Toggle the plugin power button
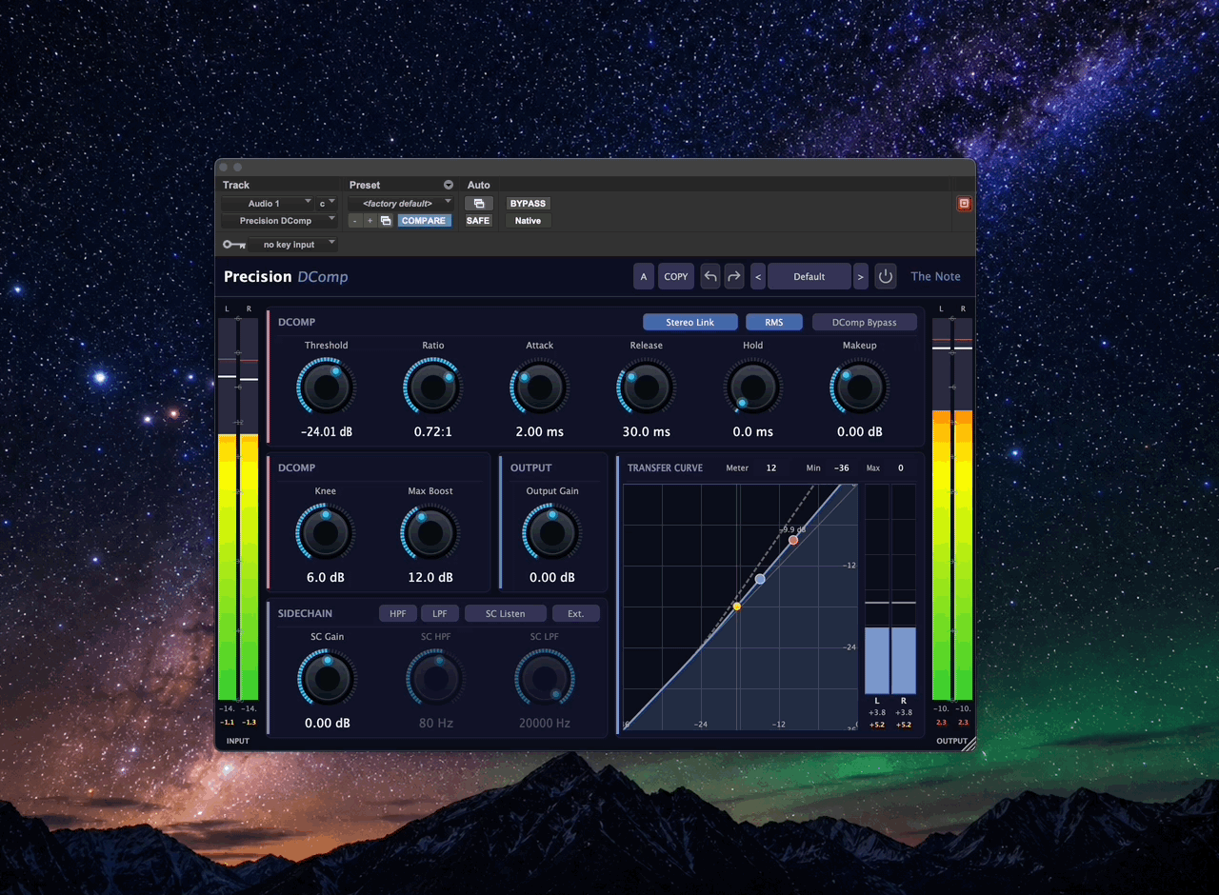1219x895 pixels. 886,276
